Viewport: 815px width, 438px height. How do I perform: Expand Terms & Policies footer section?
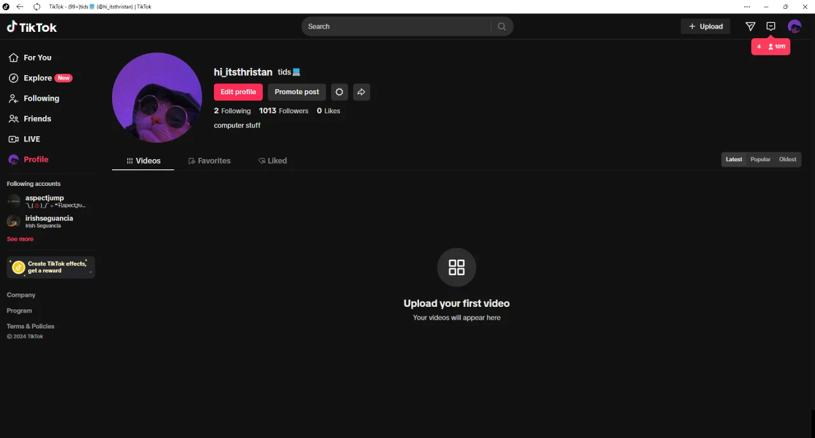point(31,326)
